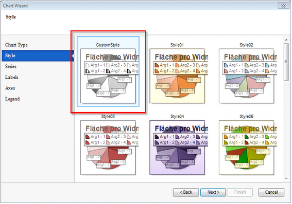Click the Style02 caption text

tap(246, 45)
